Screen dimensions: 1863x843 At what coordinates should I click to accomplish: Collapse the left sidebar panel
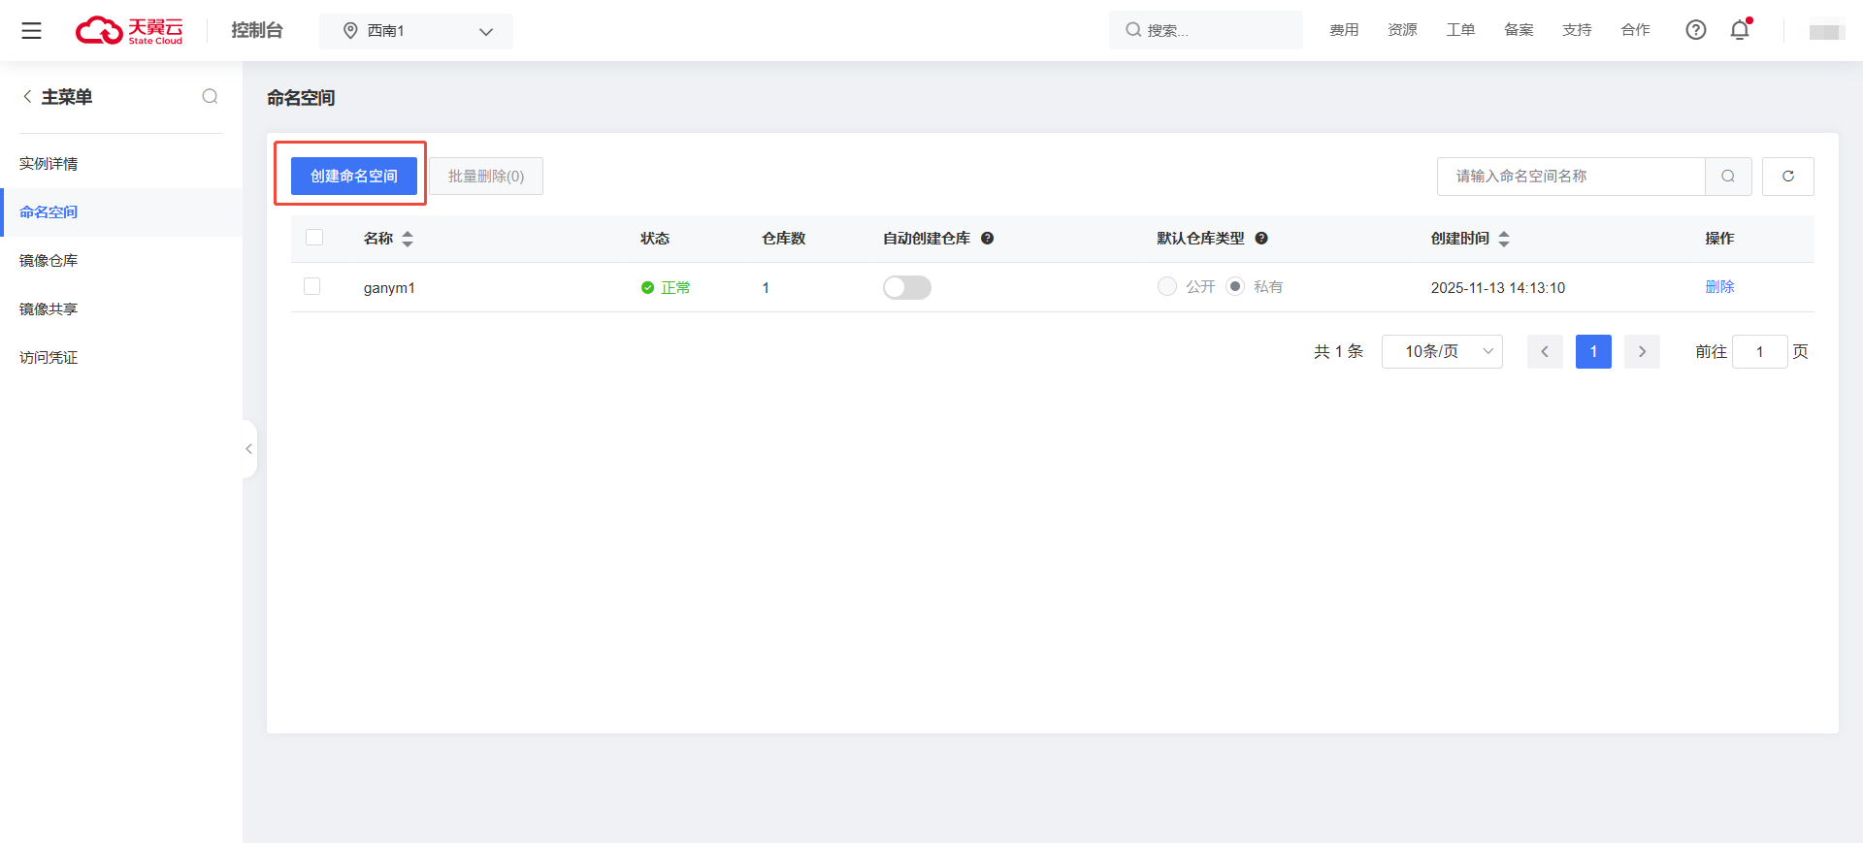coord(249,449)
